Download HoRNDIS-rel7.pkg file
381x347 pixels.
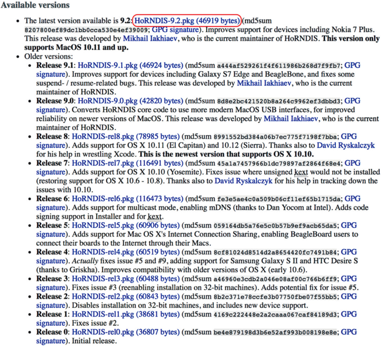pyautogui.click(x=127, y=163)
